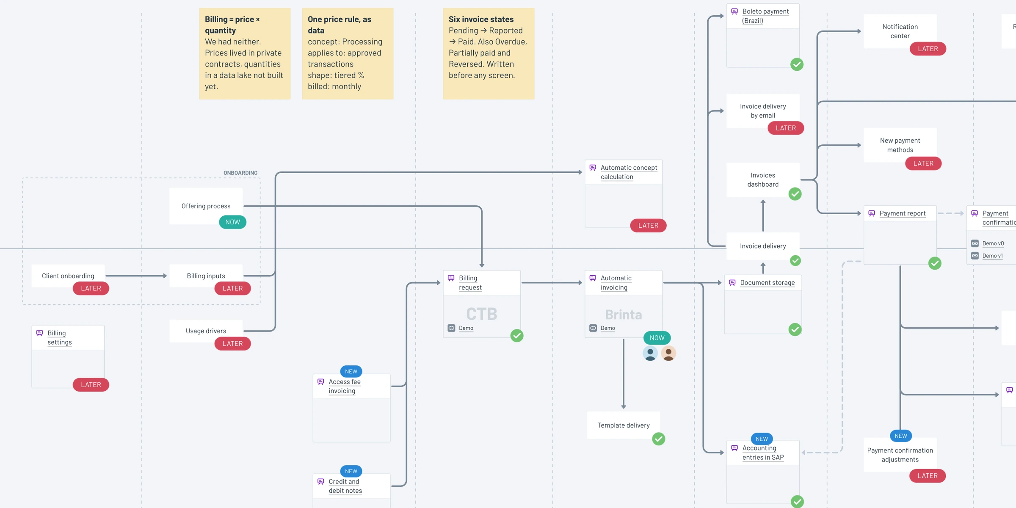
Task: Click green check mark on Document storage
Action: 795,329
